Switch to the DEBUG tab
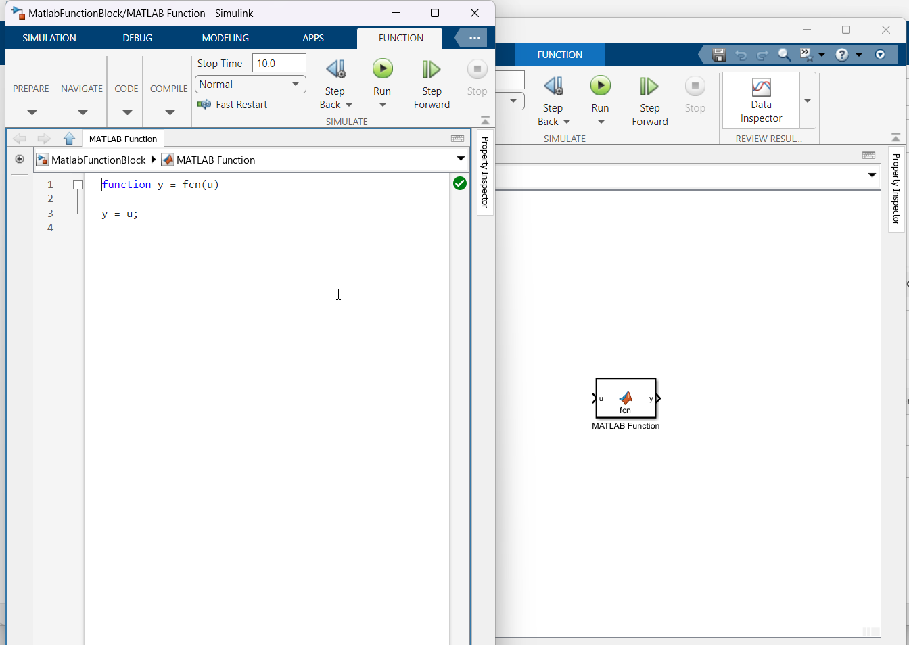 pyautogui.click(x=137, y=38)
